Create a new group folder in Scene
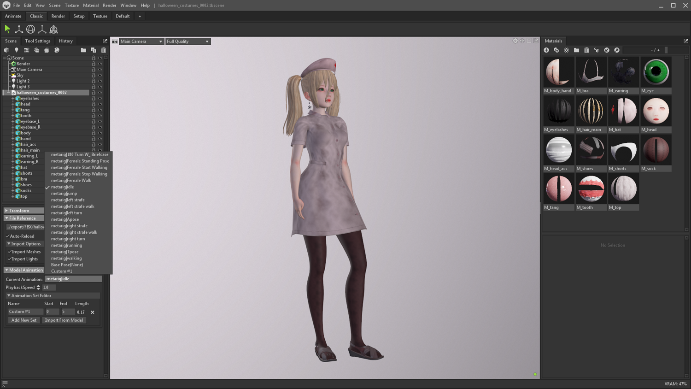The width and height of the screenshot is (691, 389). (x=83, y=50)
